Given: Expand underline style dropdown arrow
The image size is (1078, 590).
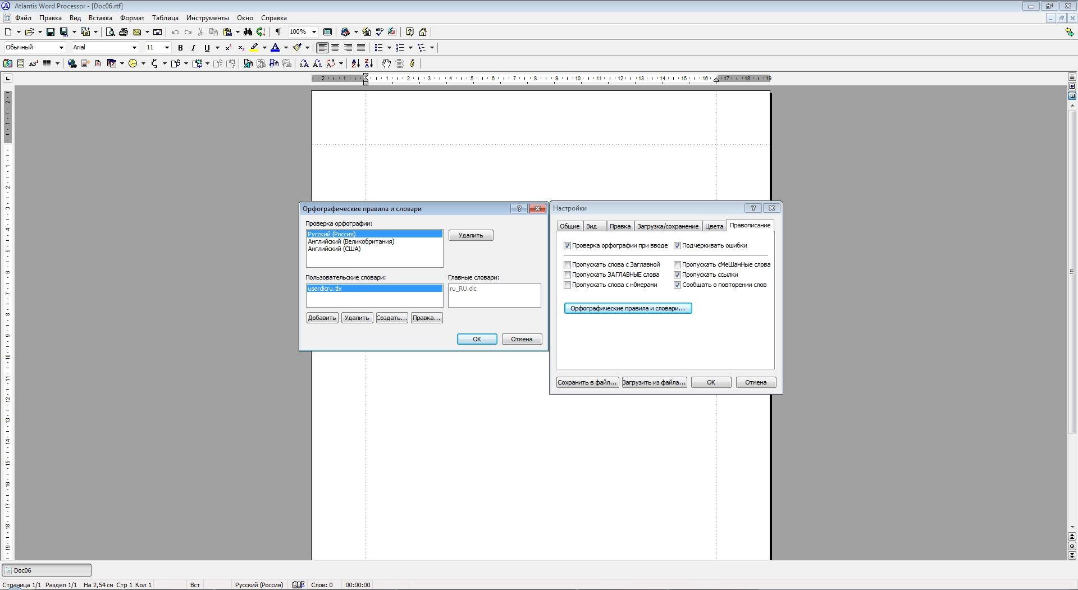Looking at the screenshot, I should (x=217, y=48).
